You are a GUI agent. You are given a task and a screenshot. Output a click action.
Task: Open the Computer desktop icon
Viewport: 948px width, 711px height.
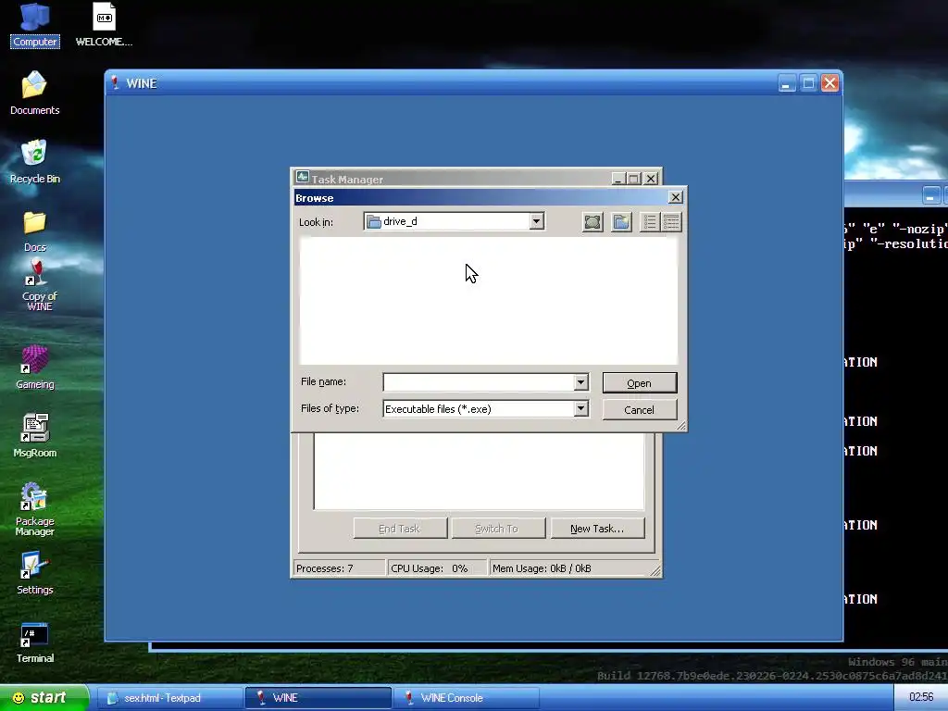(x=34, y=24)
